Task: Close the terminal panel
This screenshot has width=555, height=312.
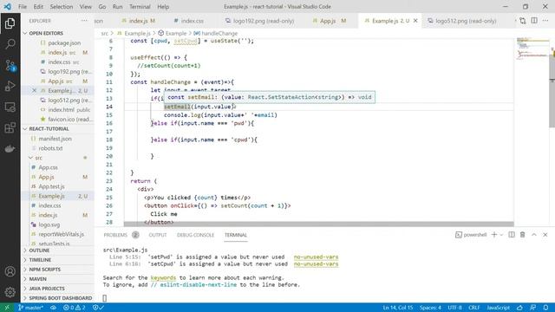Action: (x=545, y=235)
